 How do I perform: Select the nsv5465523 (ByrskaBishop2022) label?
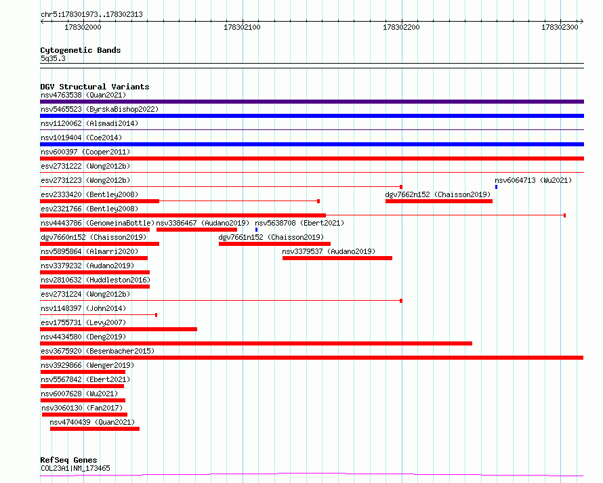click(x=100, y=109)
